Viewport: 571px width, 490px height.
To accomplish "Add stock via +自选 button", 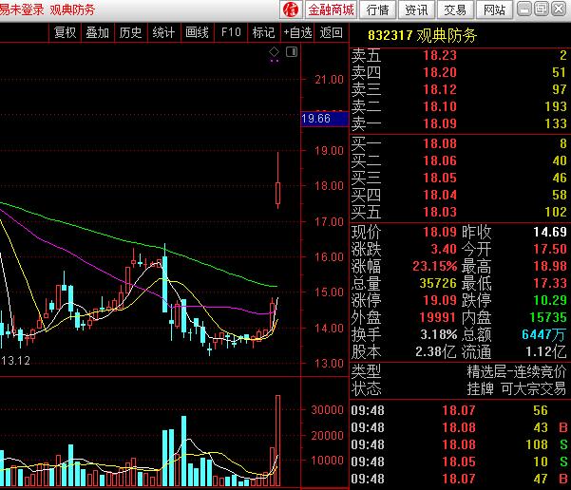I will tap(296, 32).
